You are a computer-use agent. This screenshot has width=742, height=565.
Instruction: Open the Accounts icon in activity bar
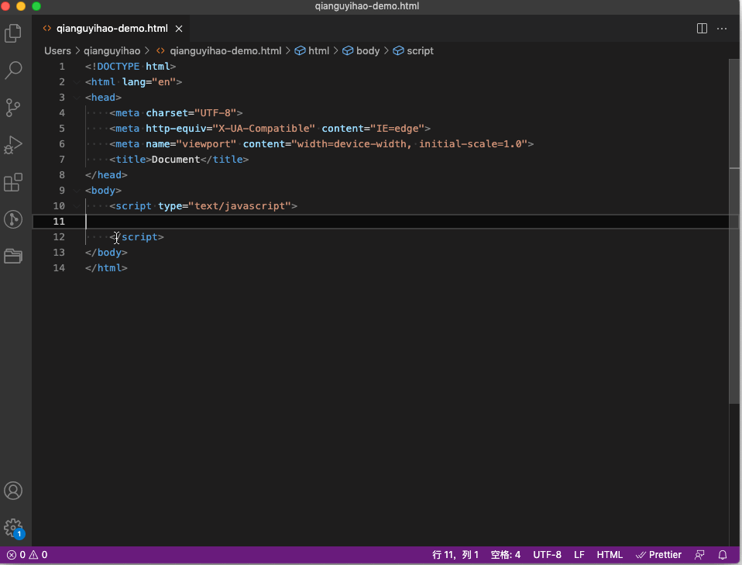[x=13, y=491]
